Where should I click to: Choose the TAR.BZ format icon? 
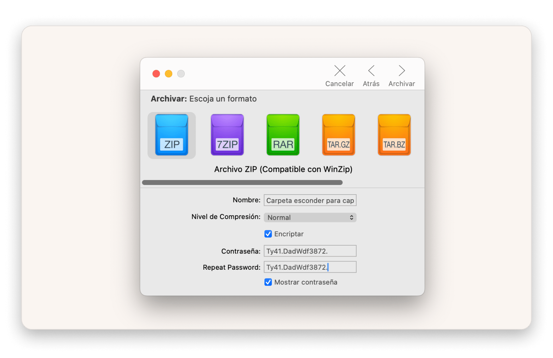394,135
